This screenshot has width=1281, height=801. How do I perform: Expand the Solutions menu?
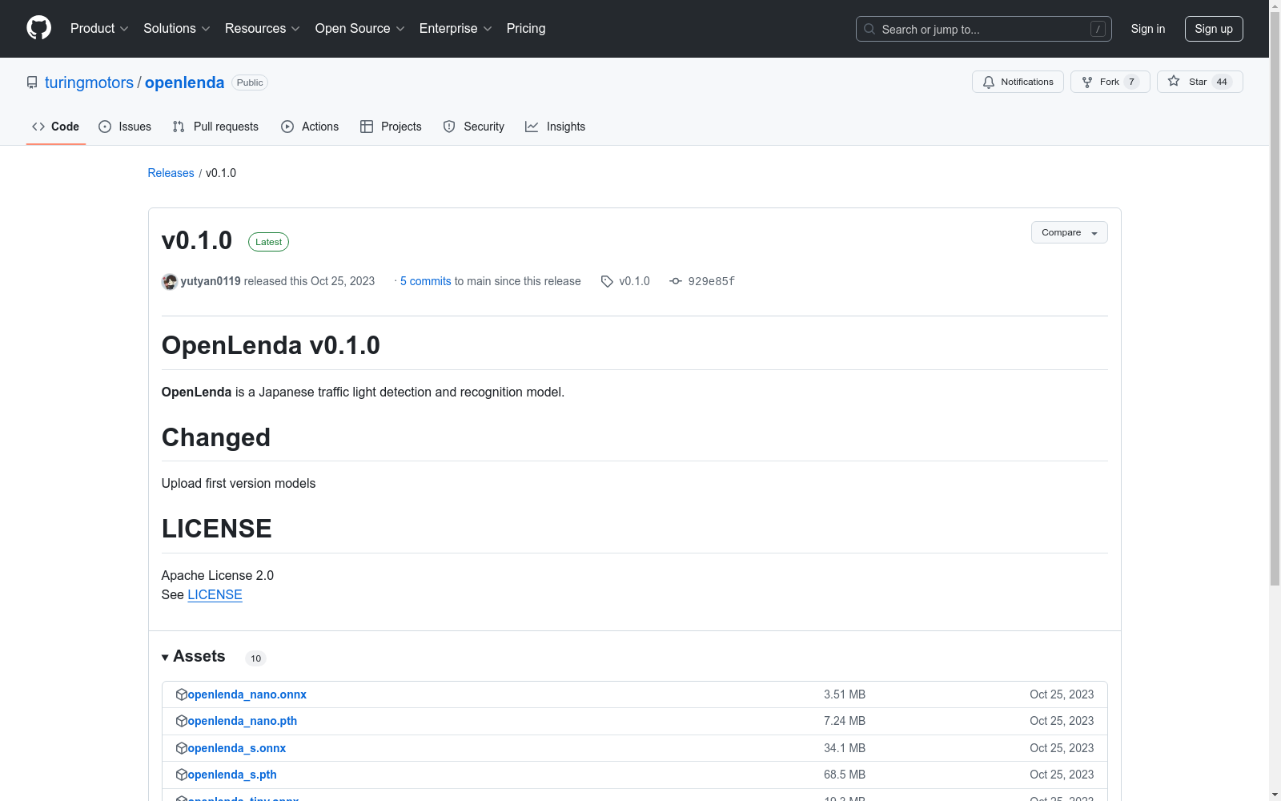point(177,28)
